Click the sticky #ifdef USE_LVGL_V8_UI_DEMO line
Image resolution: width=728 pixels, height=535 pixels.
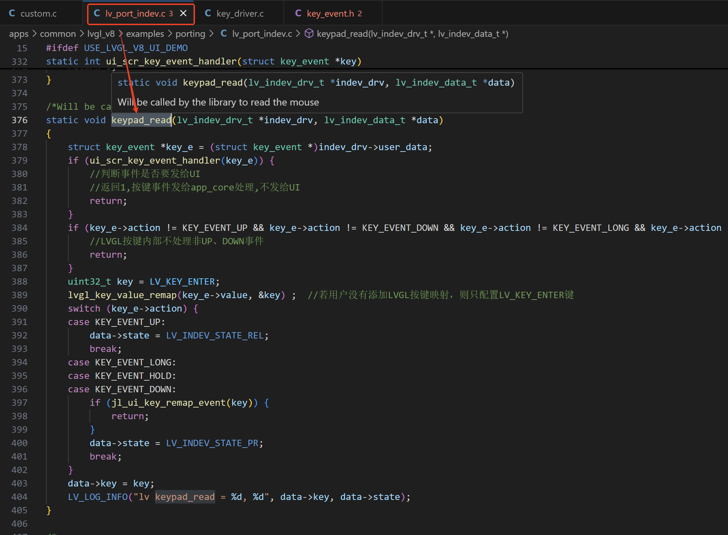[x=117, y=48]
